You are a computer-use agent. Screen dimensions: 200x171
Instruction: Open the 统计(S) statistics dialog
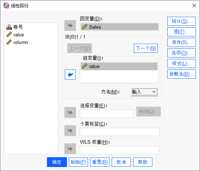[181, 21]
